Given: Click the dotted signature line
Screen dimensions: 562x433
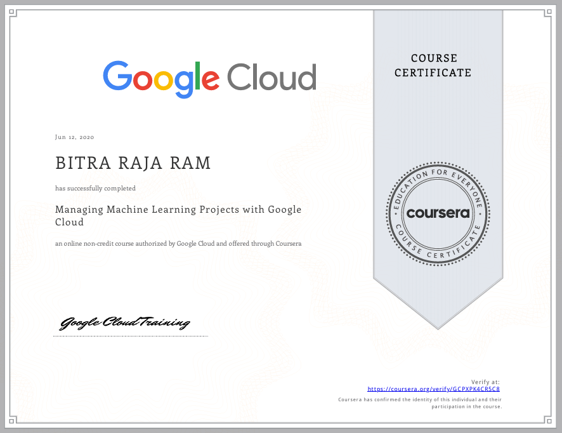Looking at the screenshot, I should pyautogui.click(x=131, y=335).
